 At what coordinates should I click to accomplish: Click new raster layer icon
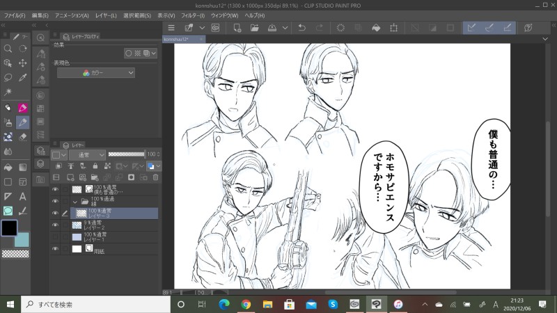(x=70, y=177)
